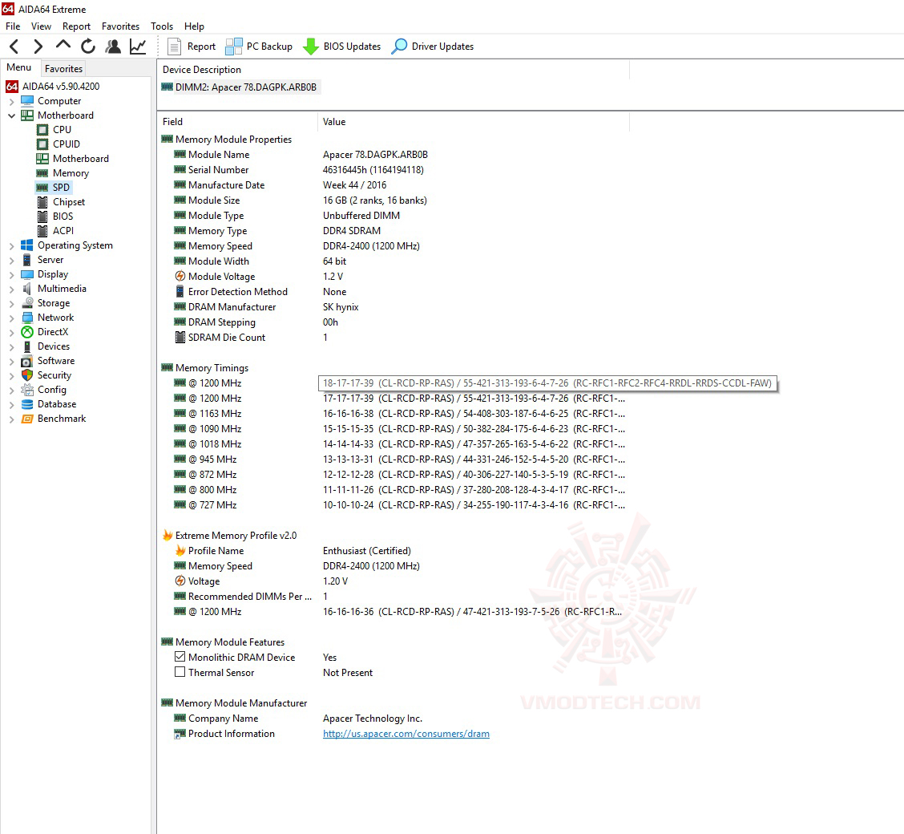Image resolution: width=904 pixels, height=834 pixels.
Task: Click the Extreme Memory Profile v2.0 group header
Action: point(236,535)
